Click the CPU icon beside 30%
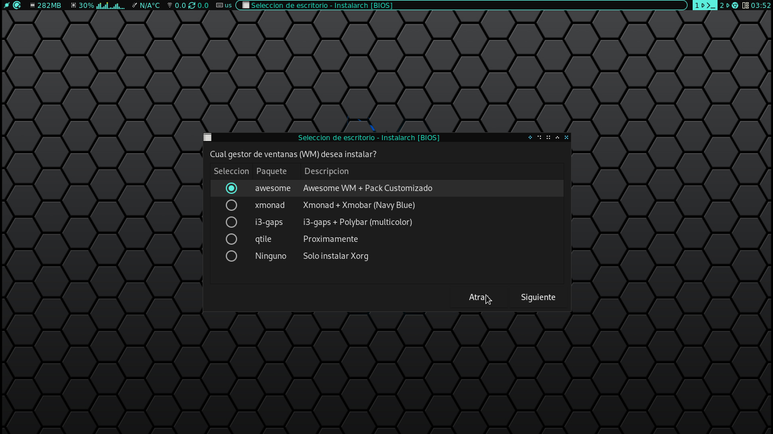This screenshot has width=773, height=434. click(74, 5)
